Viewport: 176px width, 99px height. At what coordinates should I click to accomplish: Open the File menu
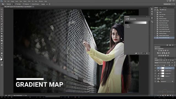pos(5,1)
